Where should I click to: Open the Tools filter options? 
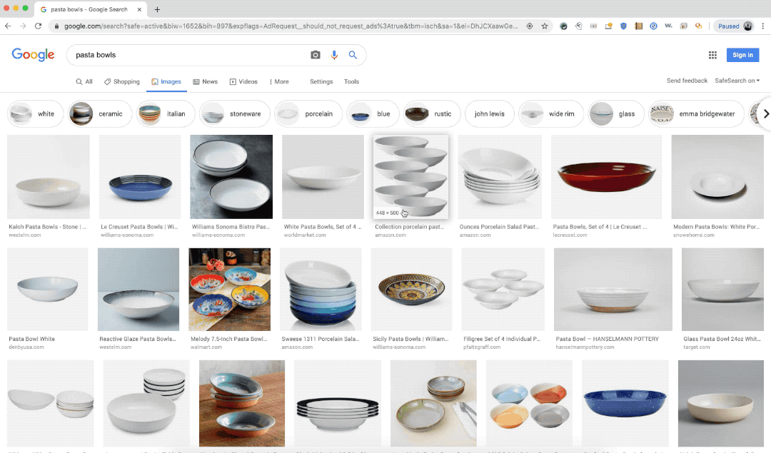(x=351, y=82)
